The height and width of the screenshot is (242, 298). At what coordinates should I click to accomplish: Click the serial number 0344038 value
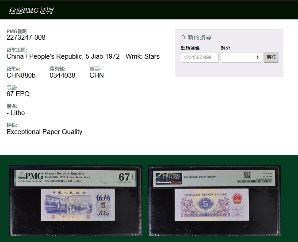[62, 75]
